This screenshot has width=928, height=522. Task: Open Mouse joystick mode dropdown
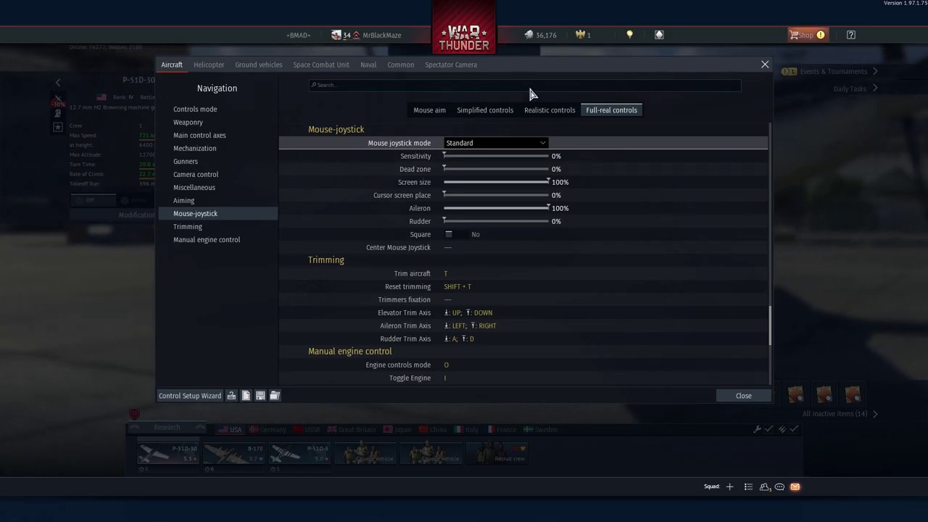[x=496, y=143]
